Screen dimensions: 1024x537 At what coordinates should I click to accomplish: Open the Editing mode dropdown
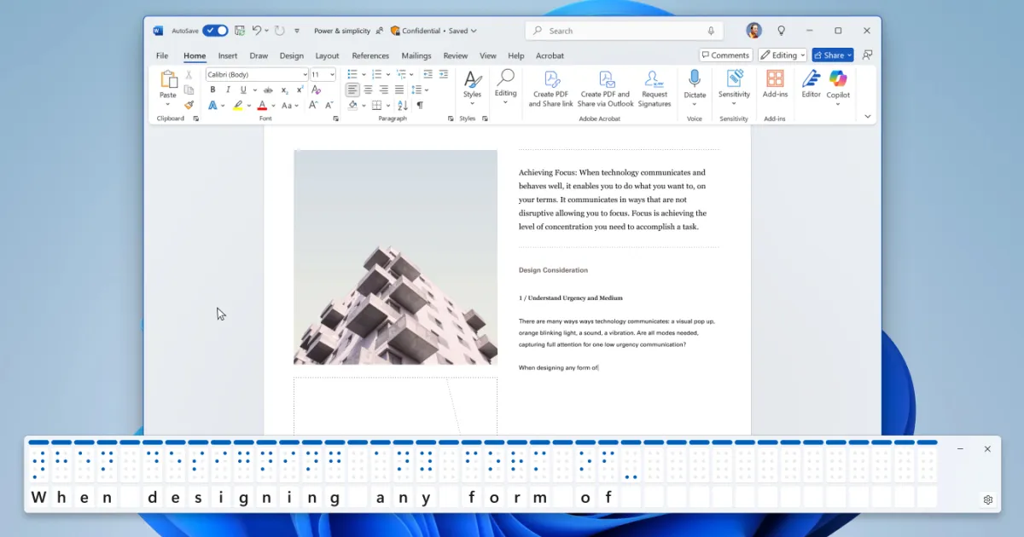click(782, 55)
